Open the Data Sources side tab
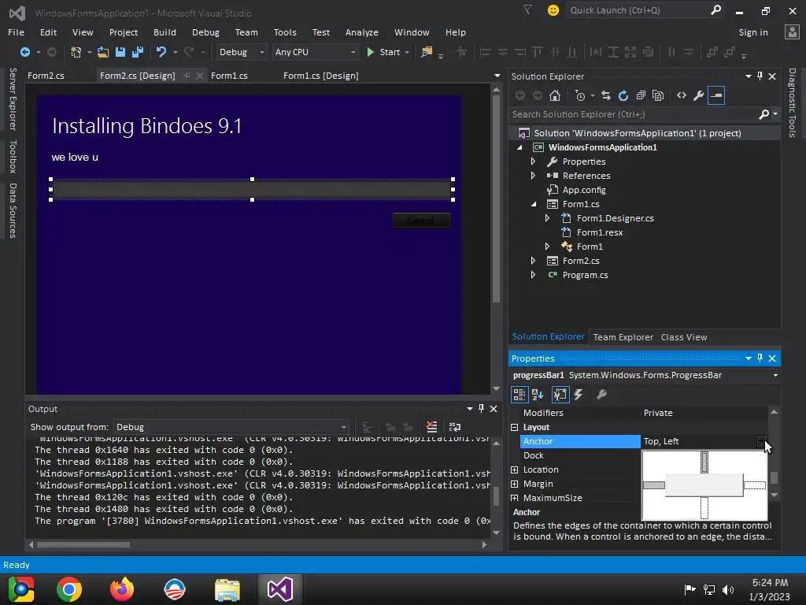This screenshot has height=605, width=806. [13, 210]
